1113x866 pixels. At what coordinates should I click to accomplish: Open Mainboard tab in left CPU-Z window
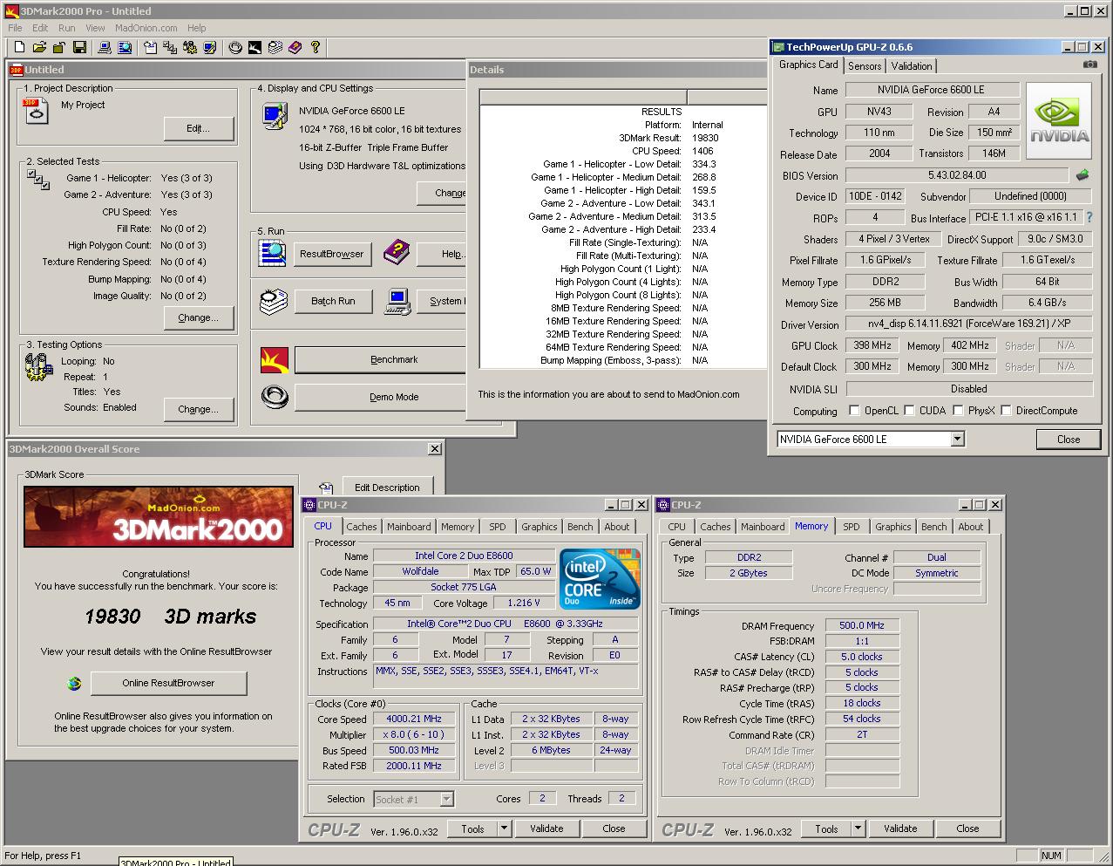pos(409,527)
